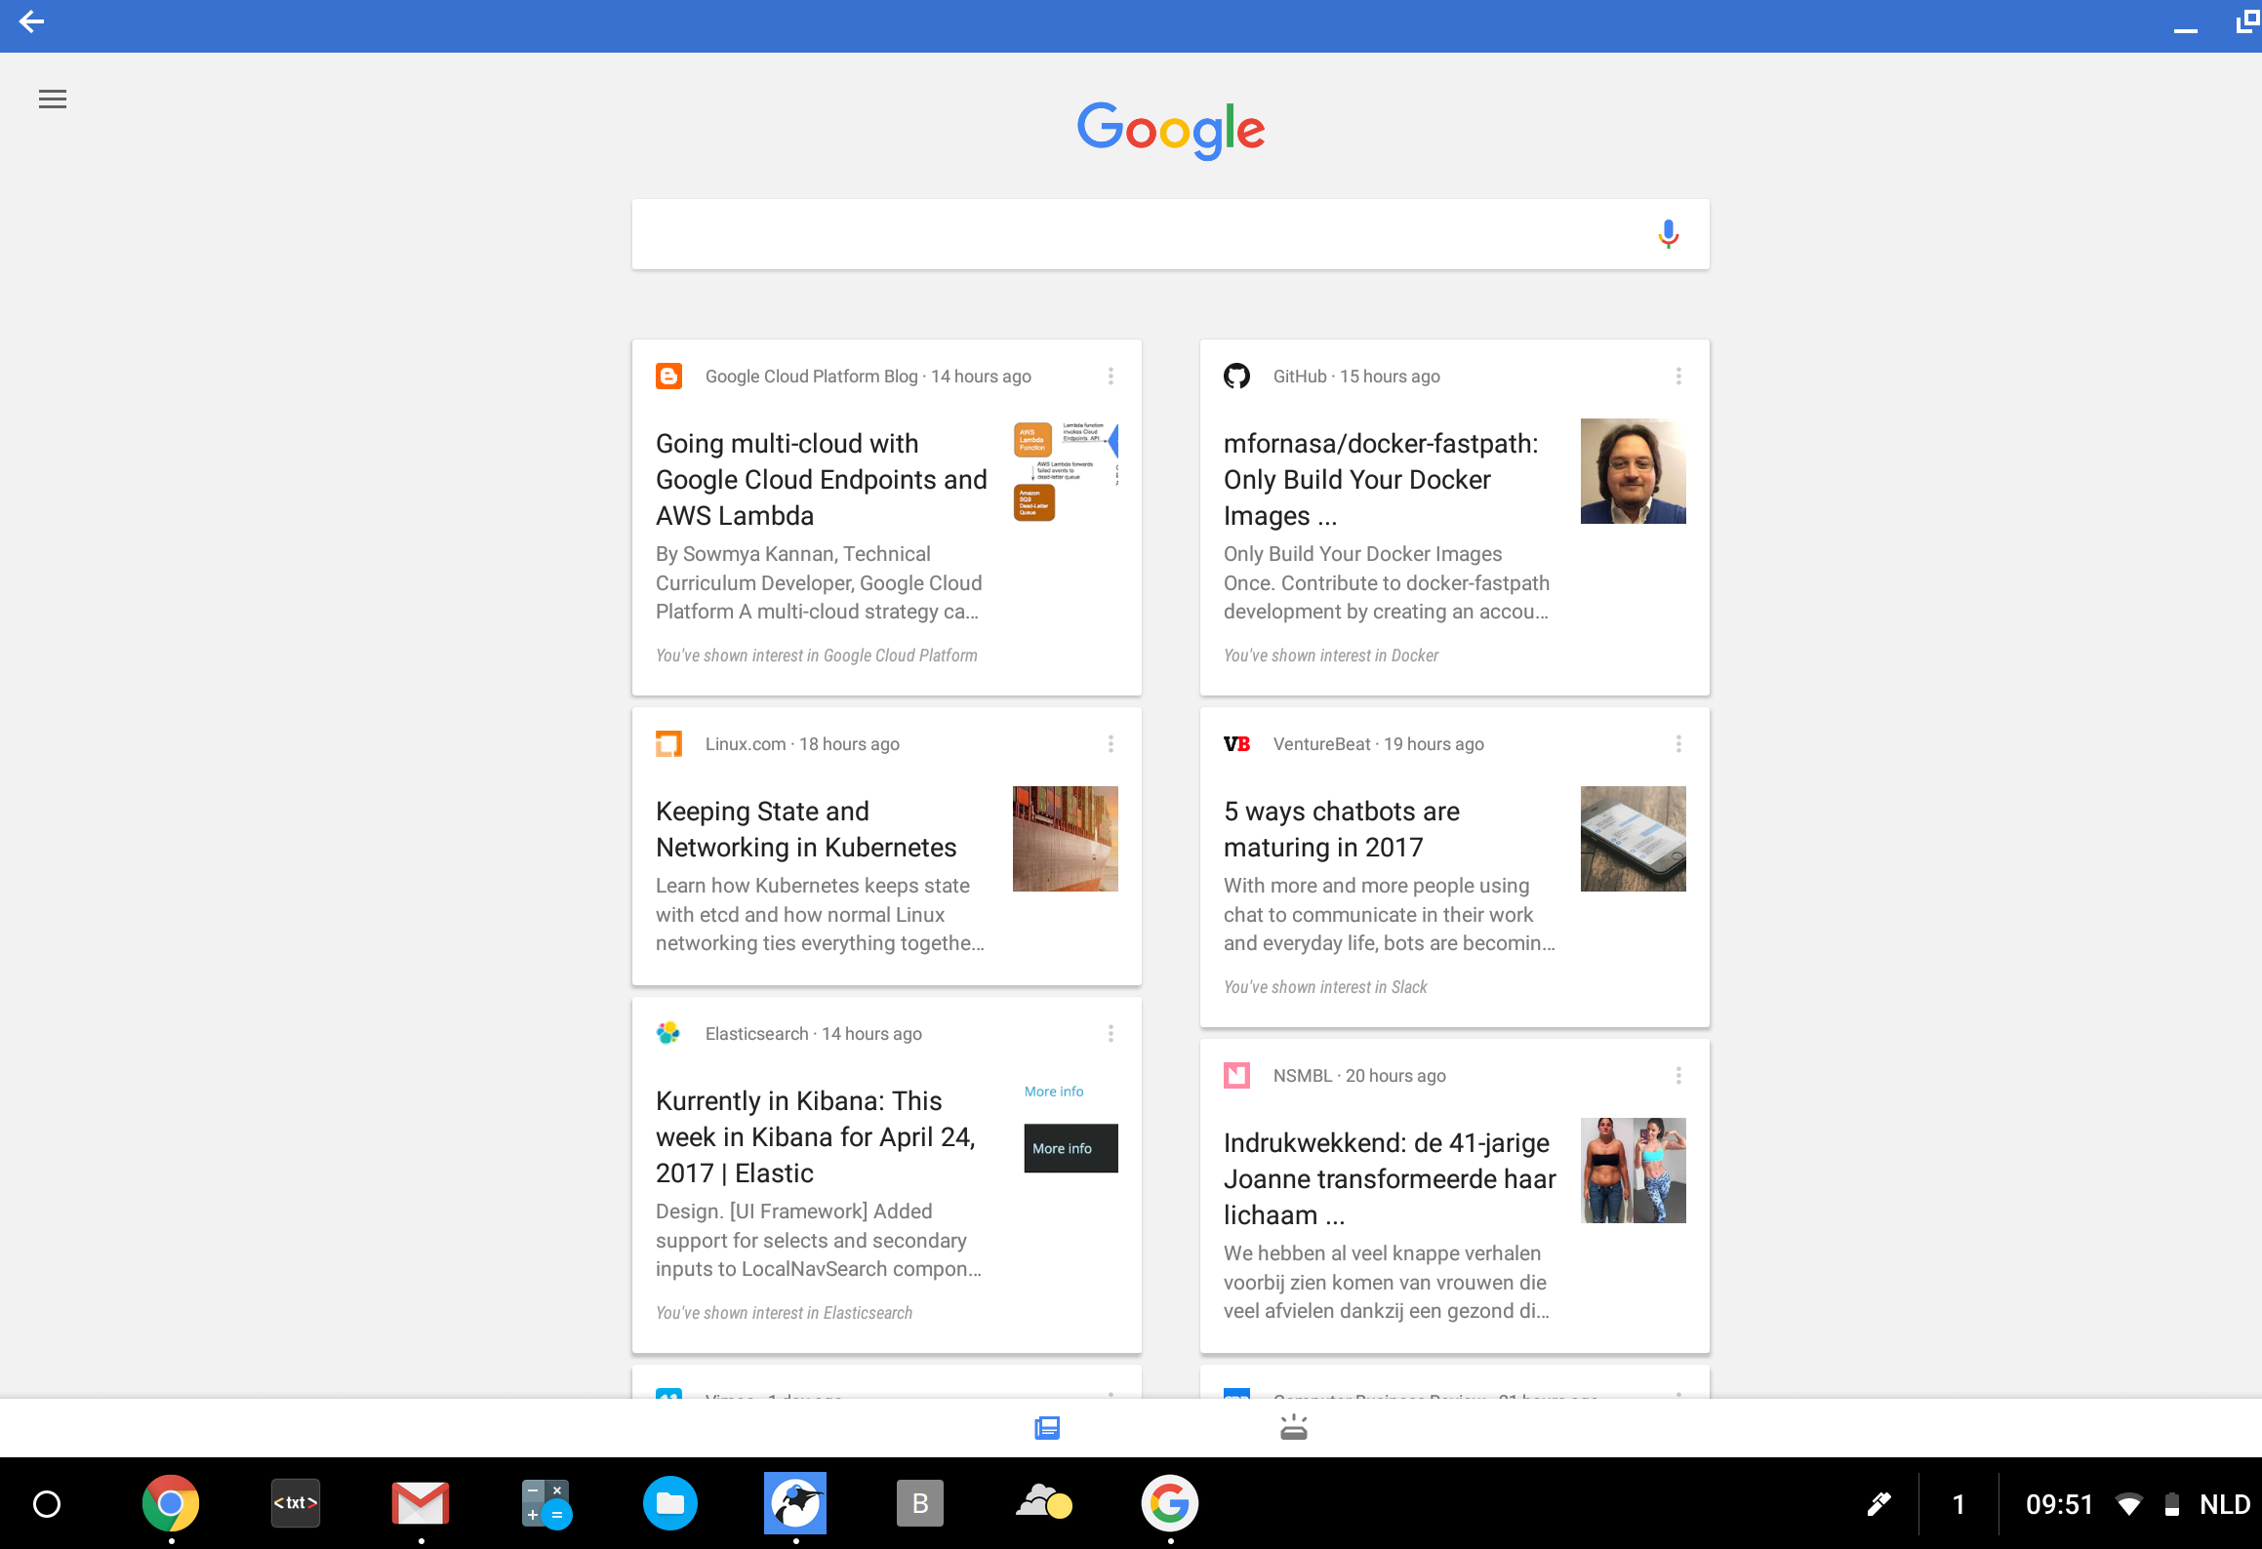Click the AWS Lambda diagram thumbnail

pos(1066,471)
